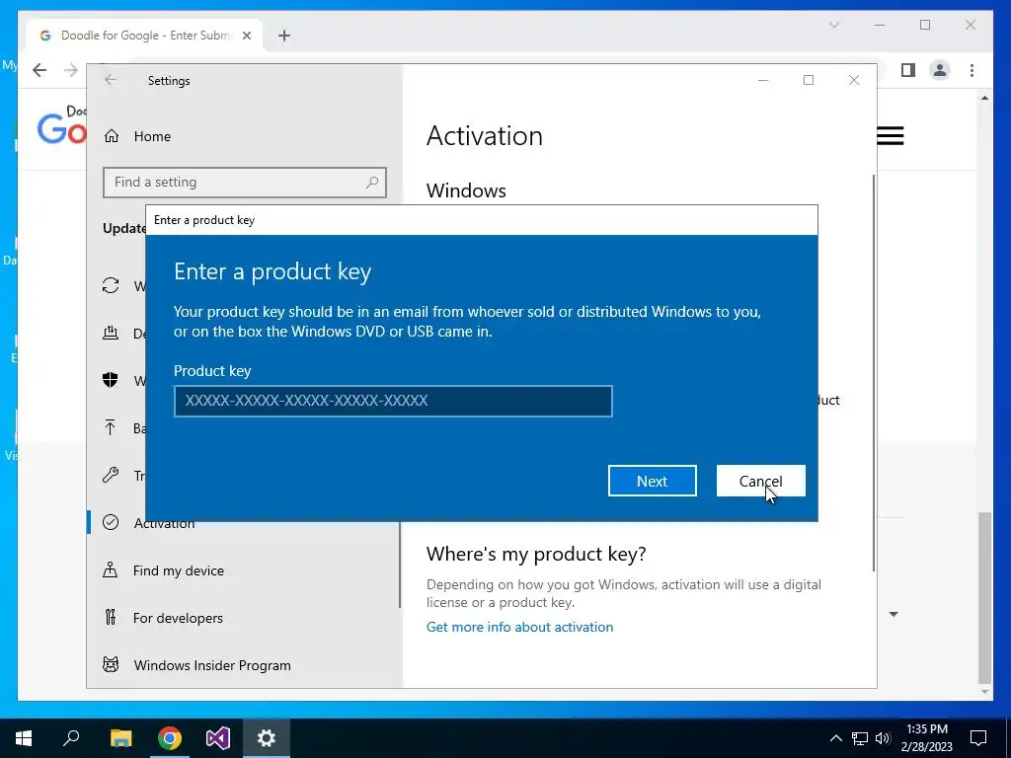Show hidden system tray icons
Viewport: 1011px width, 758px height.
click(835, 738)
